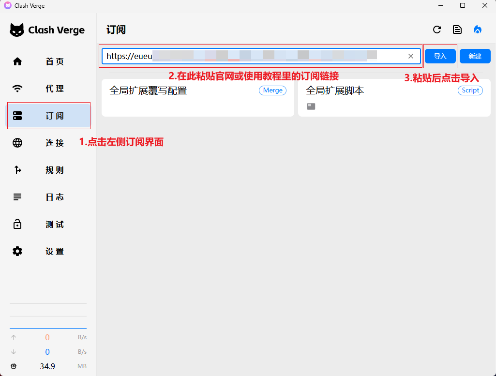The image size is (496, 376).
Task: Click the memory chip icon at bottom
Action: 14,366
